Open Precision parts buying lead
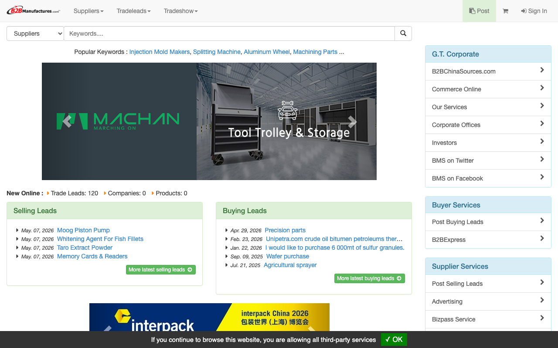Viewport: 558px width, 348px height. 285,230
